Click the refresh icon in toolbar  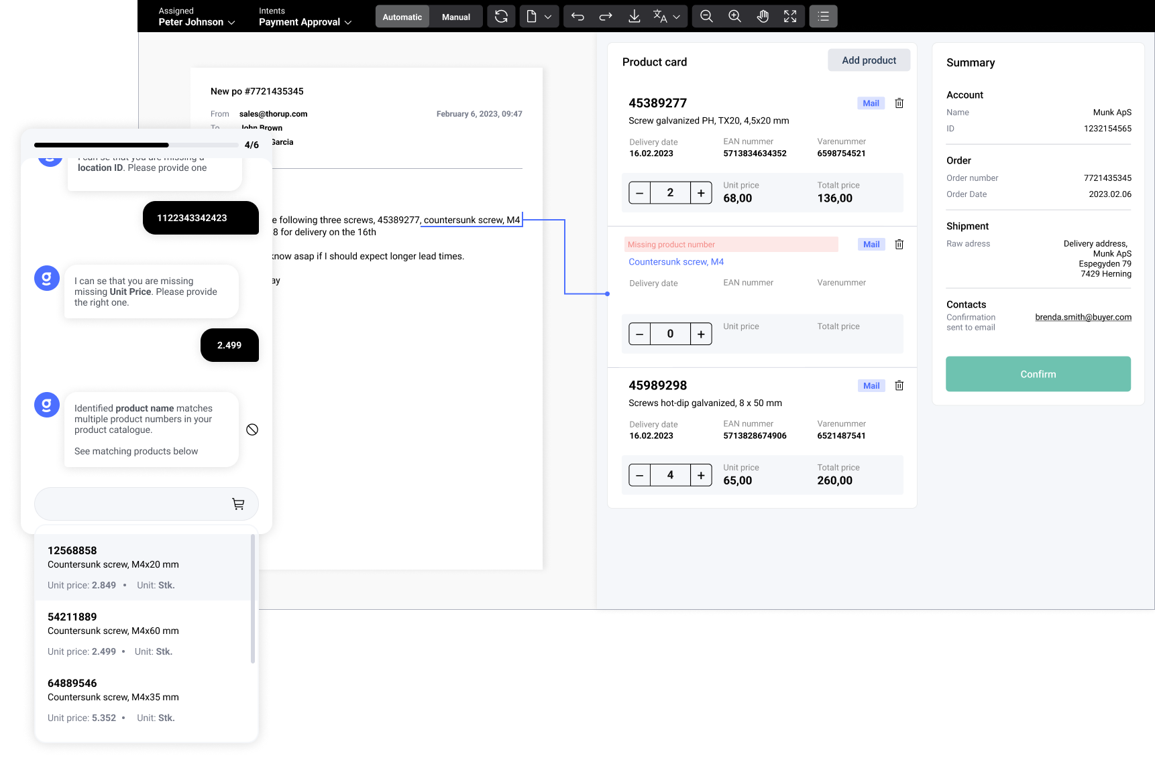501,17
